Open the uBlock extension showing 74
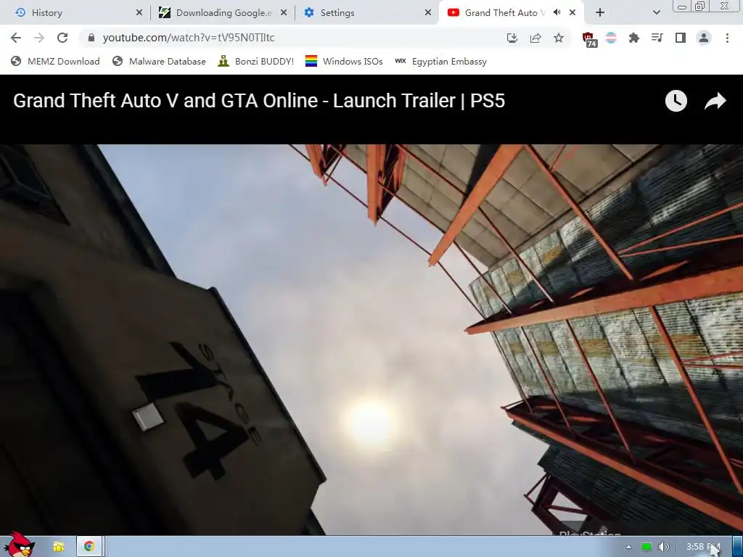Screen dimensions: 743x557 point(589,39)
